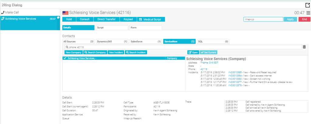Open the selected contact with Open button

[193, 52]
